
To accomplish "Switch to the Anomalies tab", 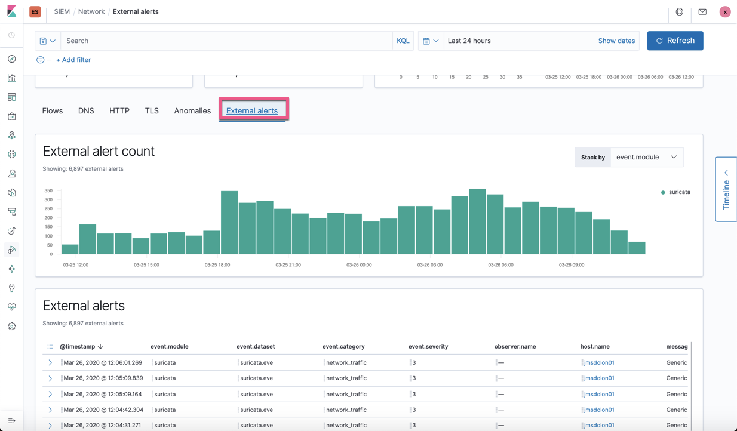I will click(x=192, y=110).
